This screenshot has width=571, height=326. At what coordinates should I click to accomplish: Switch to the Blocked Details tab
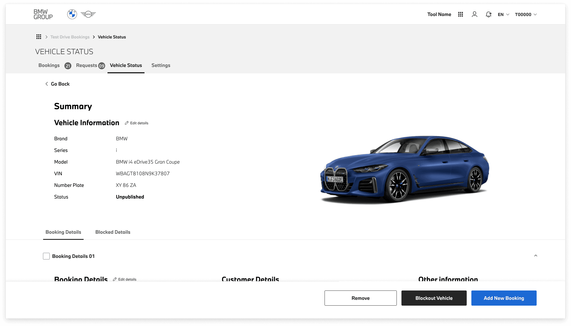pyautogui.click(x=113, y=232)
